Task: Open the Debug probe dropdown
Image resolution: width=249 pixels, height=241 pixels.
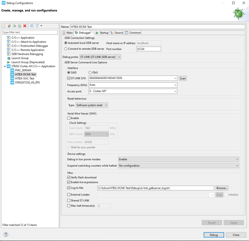Action: [100, 57]
